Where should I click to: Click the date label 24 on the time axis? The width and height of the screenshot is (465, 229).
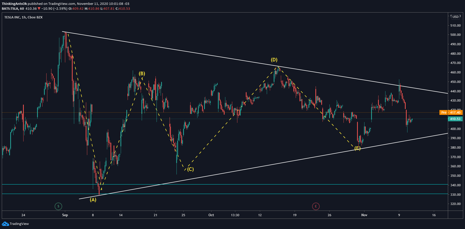(x=23, y=215)
